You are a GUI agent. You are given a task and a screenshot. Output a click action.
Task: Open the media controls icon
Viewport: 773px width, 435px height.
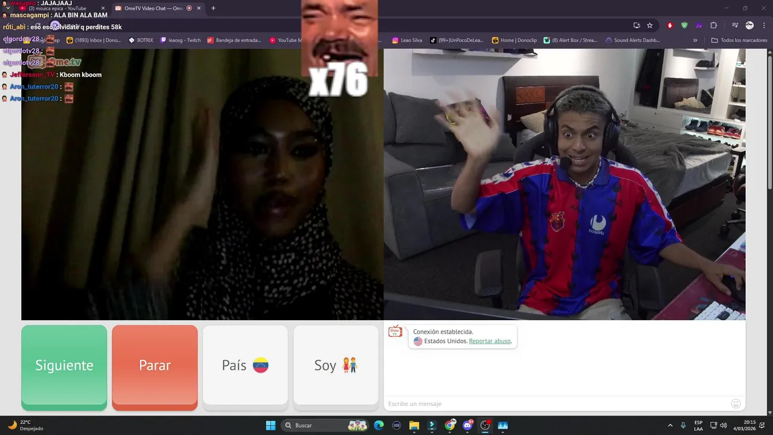point(735,25)
